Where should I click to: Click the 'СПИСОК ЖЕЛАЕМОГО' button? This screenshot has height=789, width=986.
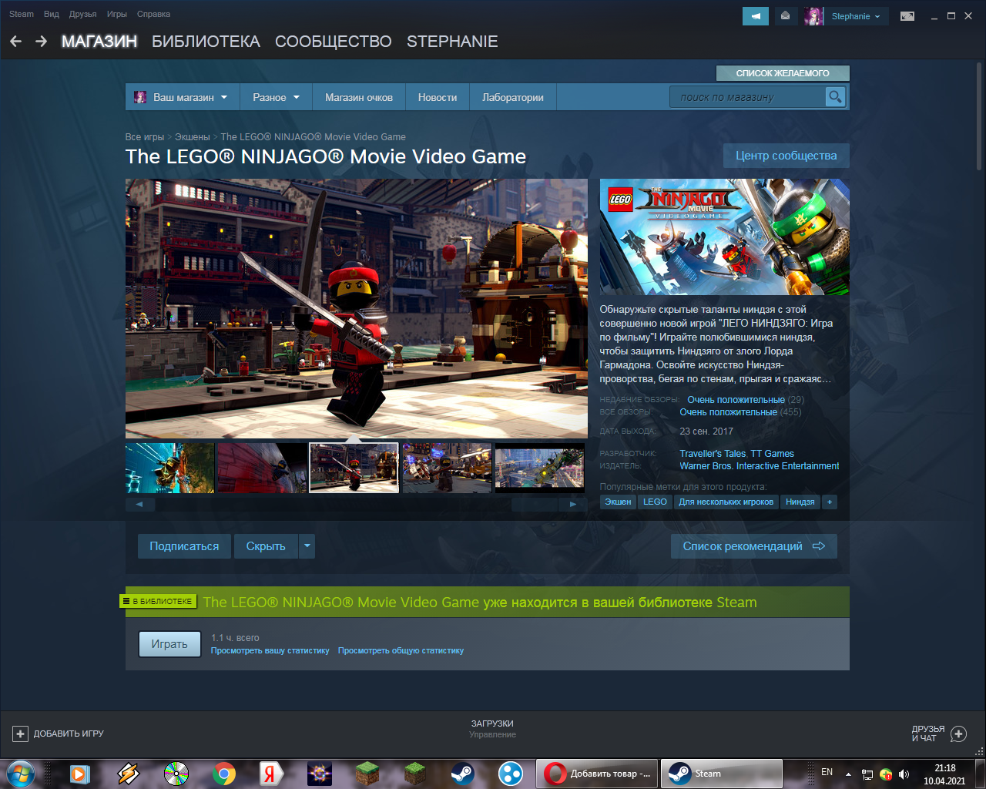pyautogui.click(x=783, y=73)
